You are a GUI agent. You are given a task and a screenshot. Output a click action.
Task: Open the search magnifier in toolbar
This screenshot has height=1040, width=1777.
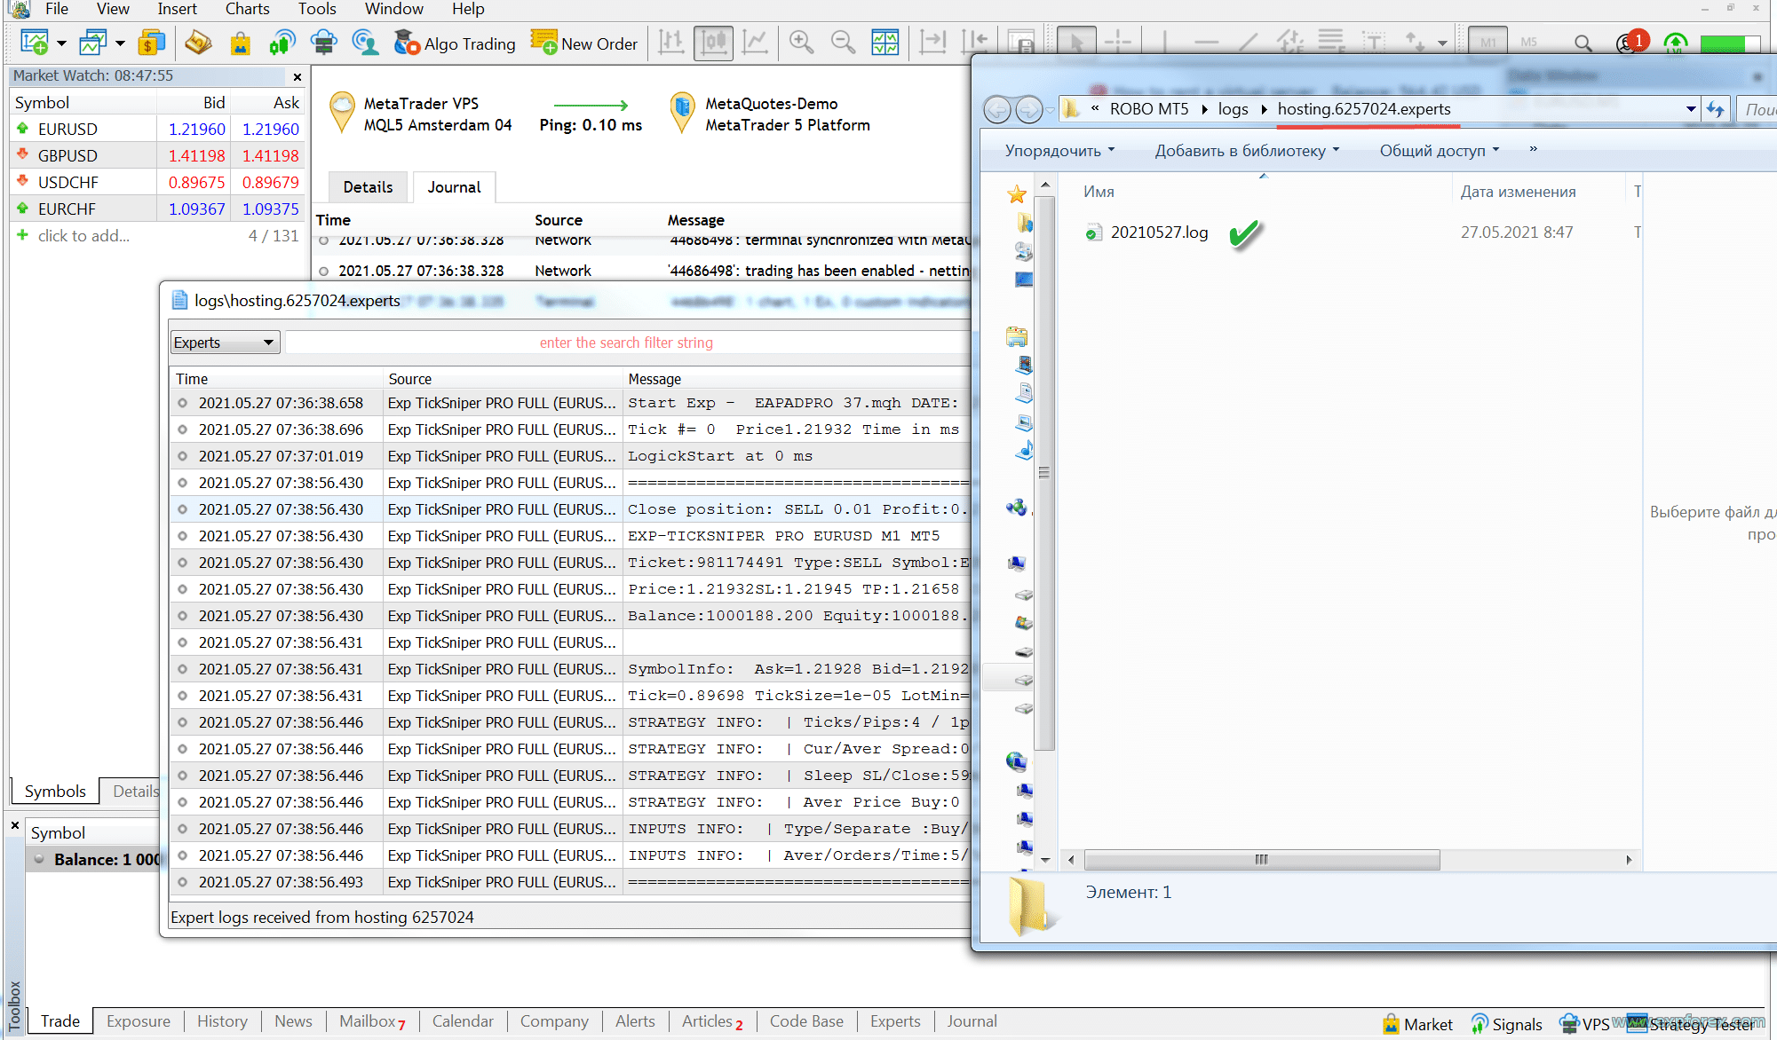[1583, 43]
